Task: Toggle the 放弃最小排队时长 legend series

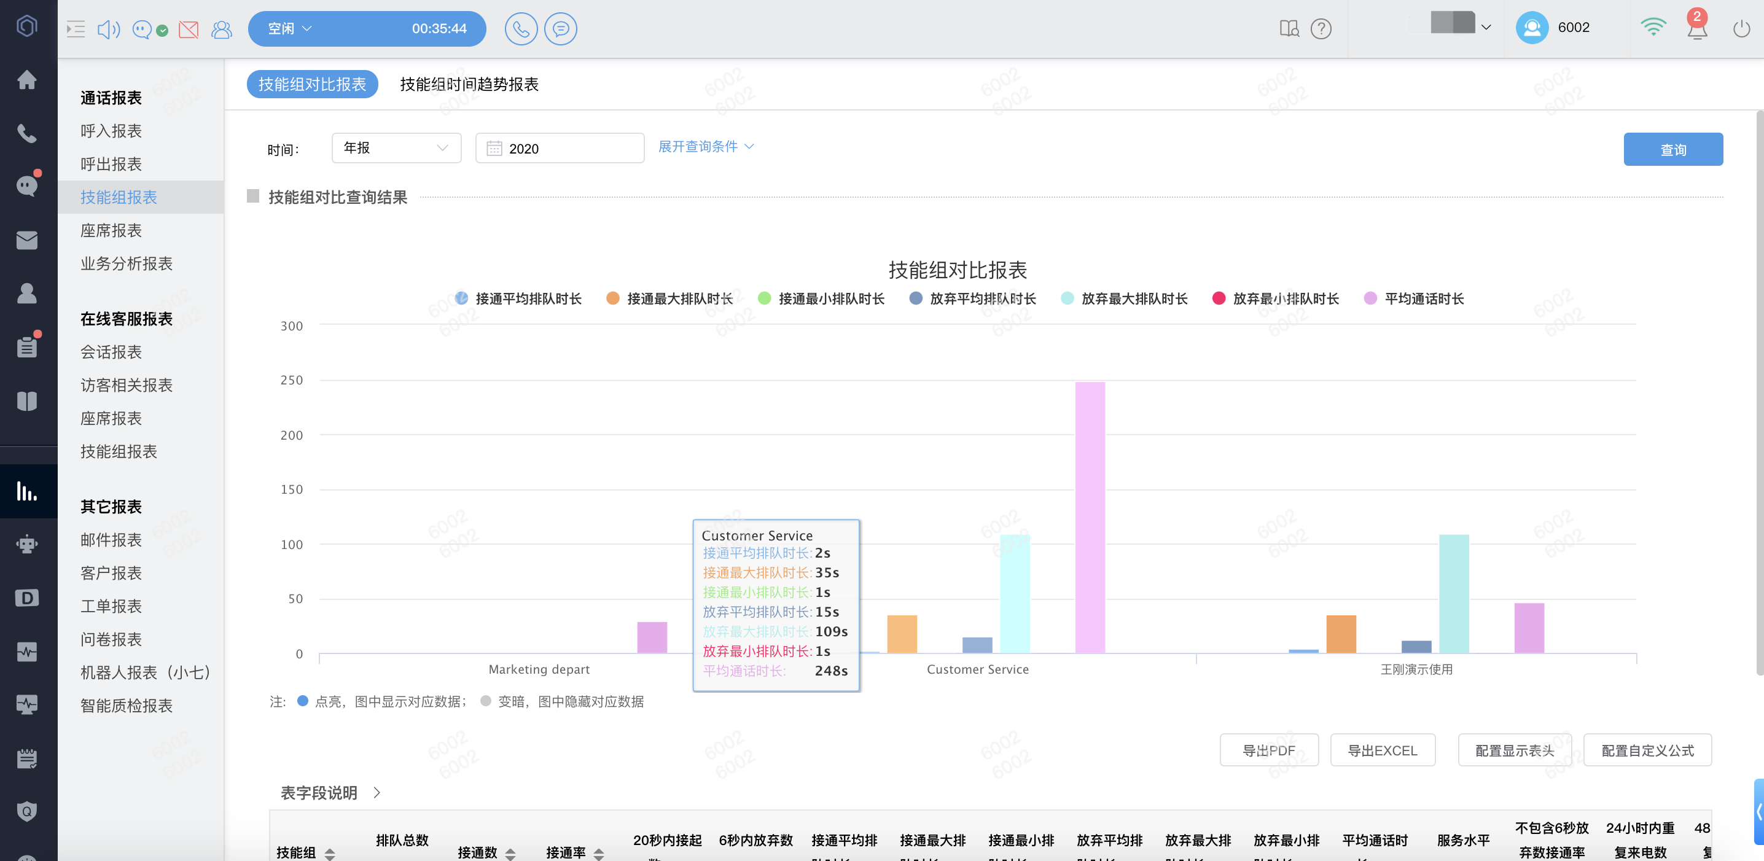Action: coord(1275,298)
